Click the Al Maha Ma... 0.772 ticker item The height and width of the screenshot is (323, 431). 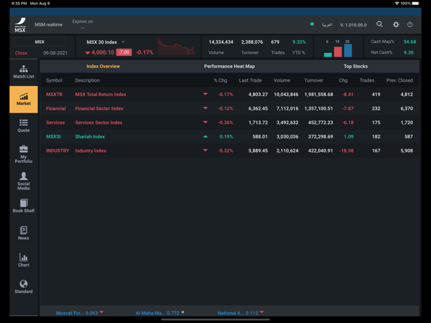[159, 313]
